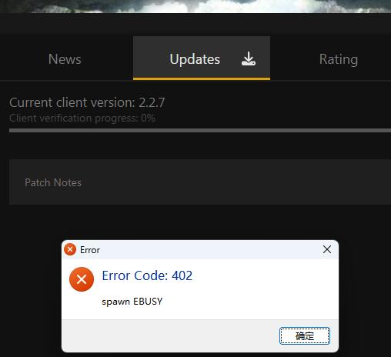Confirm the error with the 确定 button
Viewport: 391px width, 357px height.
pyautogui.click(x=305, y=335)
